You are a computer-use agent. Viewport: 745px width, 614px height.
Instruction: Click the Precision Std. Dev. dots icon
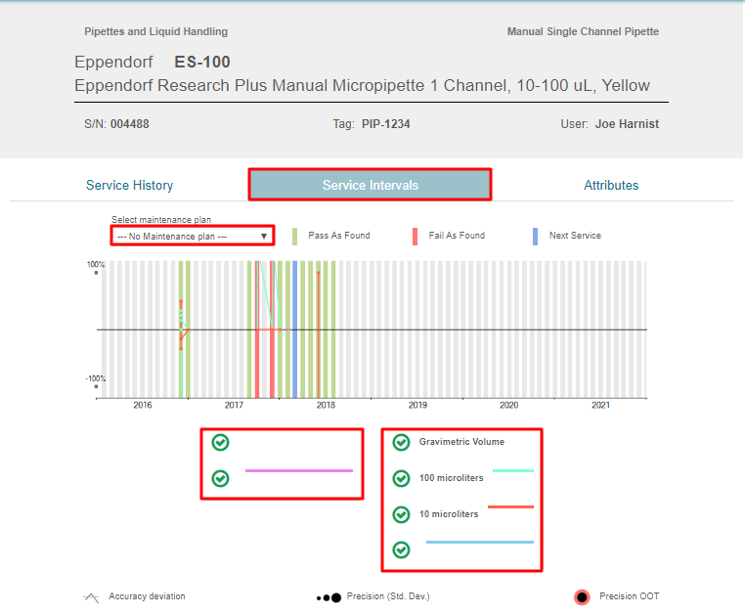pyautogui.click(x=329, y=597)
